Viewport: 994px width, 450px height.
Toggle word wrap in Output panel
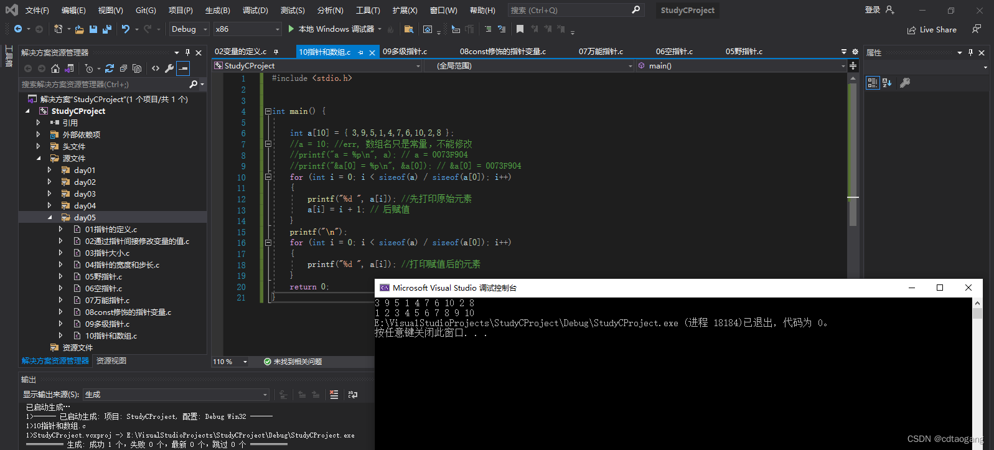point(353,395)
